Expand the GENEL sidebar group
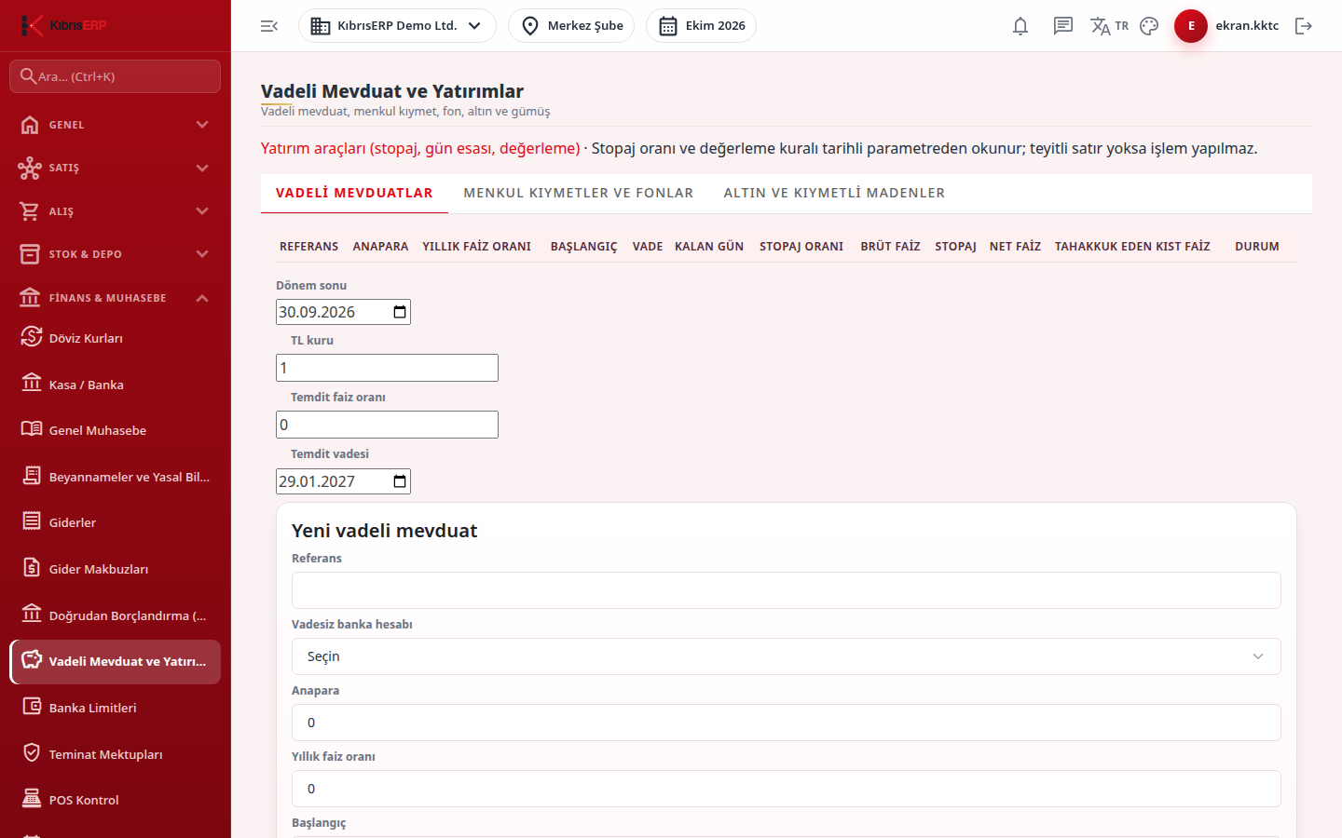Image resolution: width=1342 pixels, height=838 pixels. pos(116,125)
